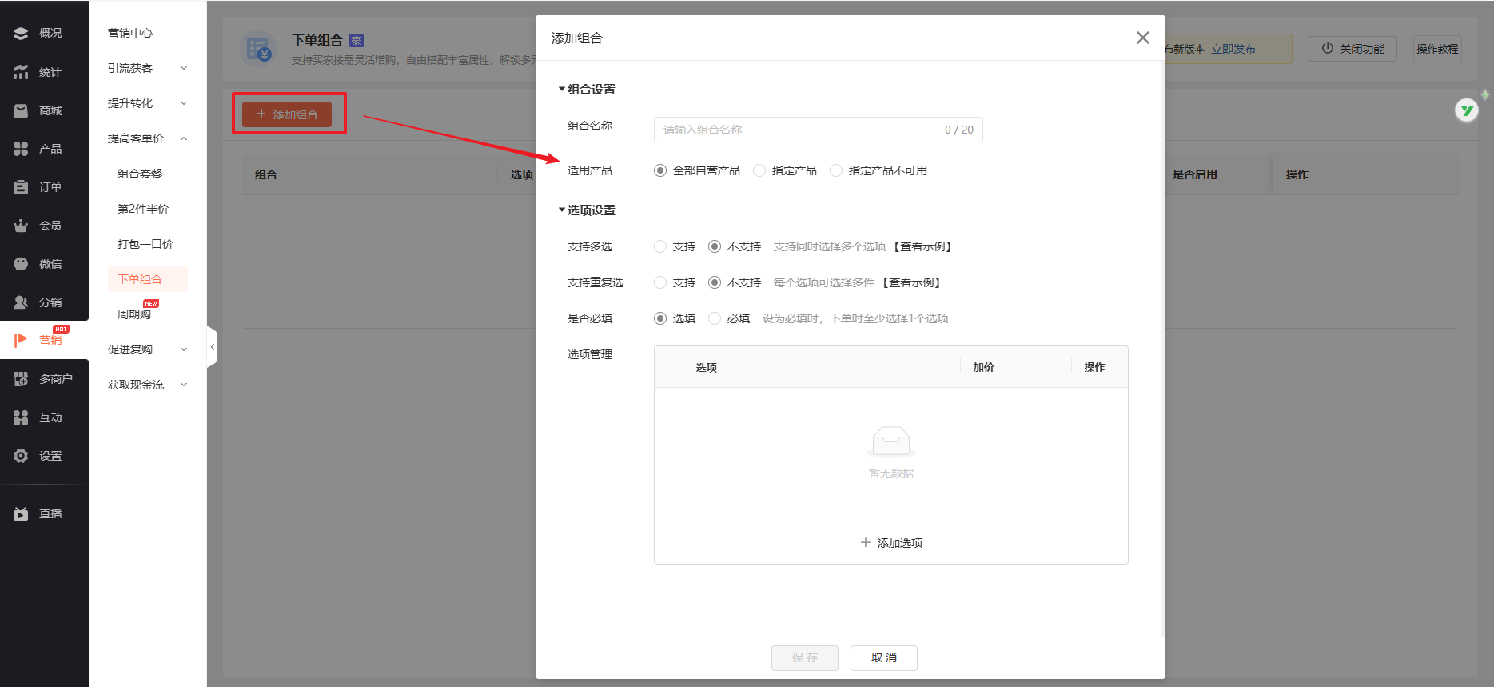Enable 支持 for 支持多选 option
1494x687 pixels.
[x=660, y=246]
